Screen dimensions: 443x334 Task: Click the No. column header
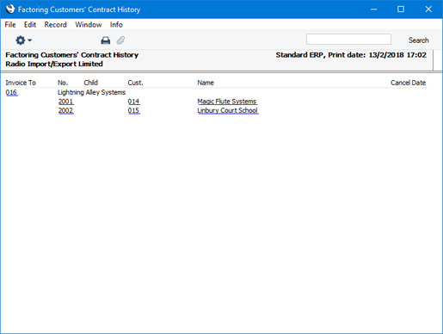click(x=63, y=83)
